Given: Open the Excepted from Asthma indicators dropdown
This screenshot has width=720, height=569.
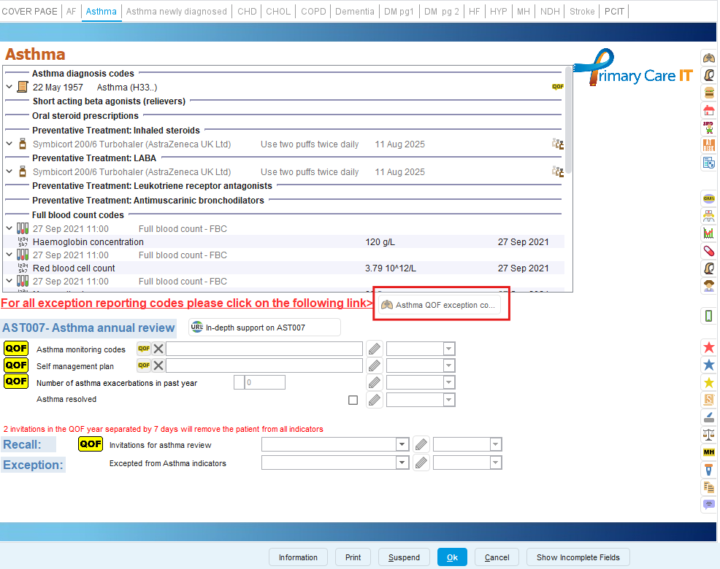Looking at the screenshot, I should click(x=402, y=462).
